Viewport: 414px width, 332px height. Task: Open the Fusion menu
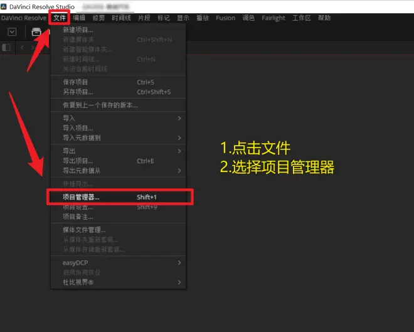[x=225, y=18]
